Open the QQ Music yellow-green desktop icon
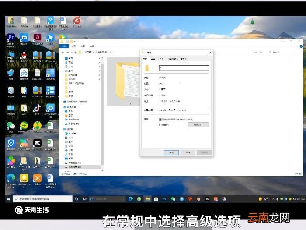Screen dimensions: 306x230 coord(37,127)
